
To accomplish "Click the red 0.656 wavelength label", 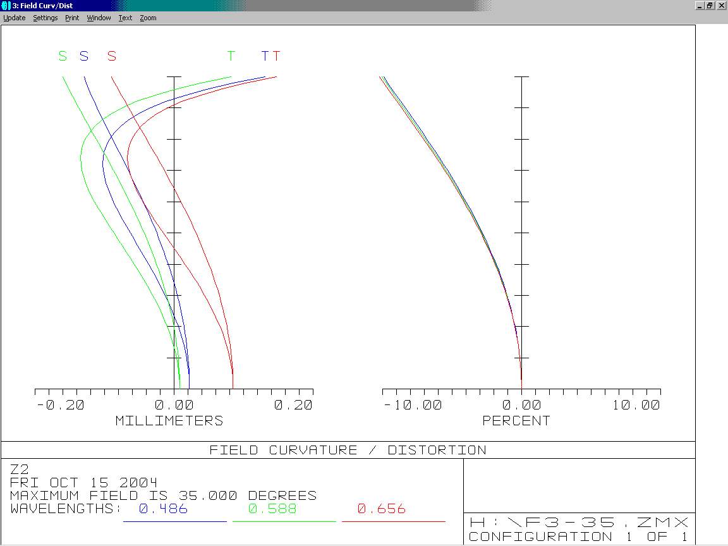I will click(x=382, y=509).
